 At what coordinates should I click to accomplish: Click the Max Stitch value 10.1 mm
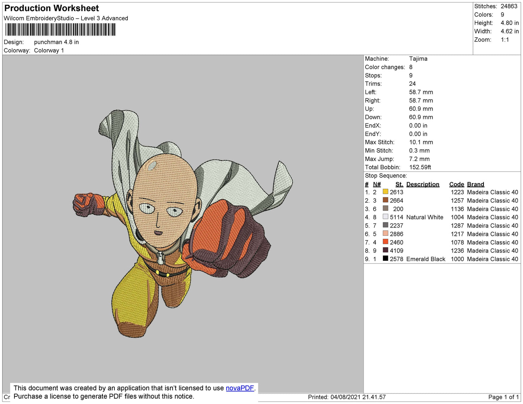421,142
